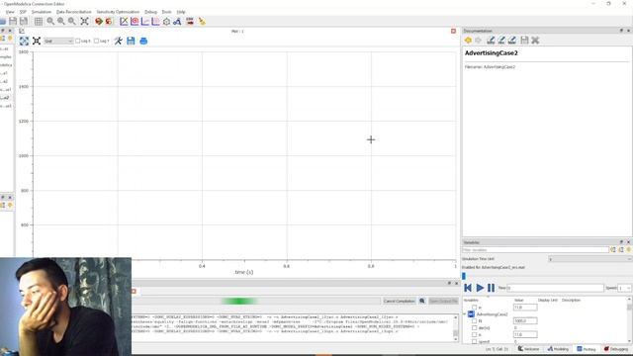Viewport: 633px width, 356px height.
Task: Check x variable under AdvertisingCase2
Action: tap(475, 334)
